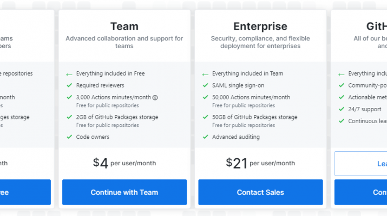Click the info icon beside 3,000 Actions minutes/month
This screenshot has height=216, width=387.
155,98
